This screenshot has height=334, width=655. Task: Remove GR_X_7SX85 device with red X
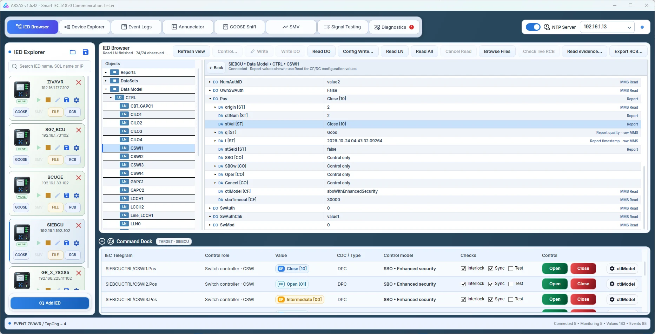pyautogui.click(x=79, y=273)
